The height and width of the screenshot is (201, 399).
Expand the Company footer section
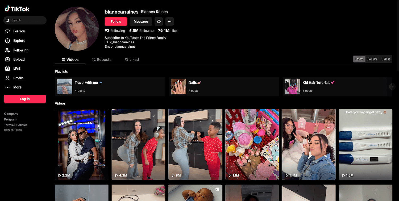pyautogui.click(x=11, y=114)
